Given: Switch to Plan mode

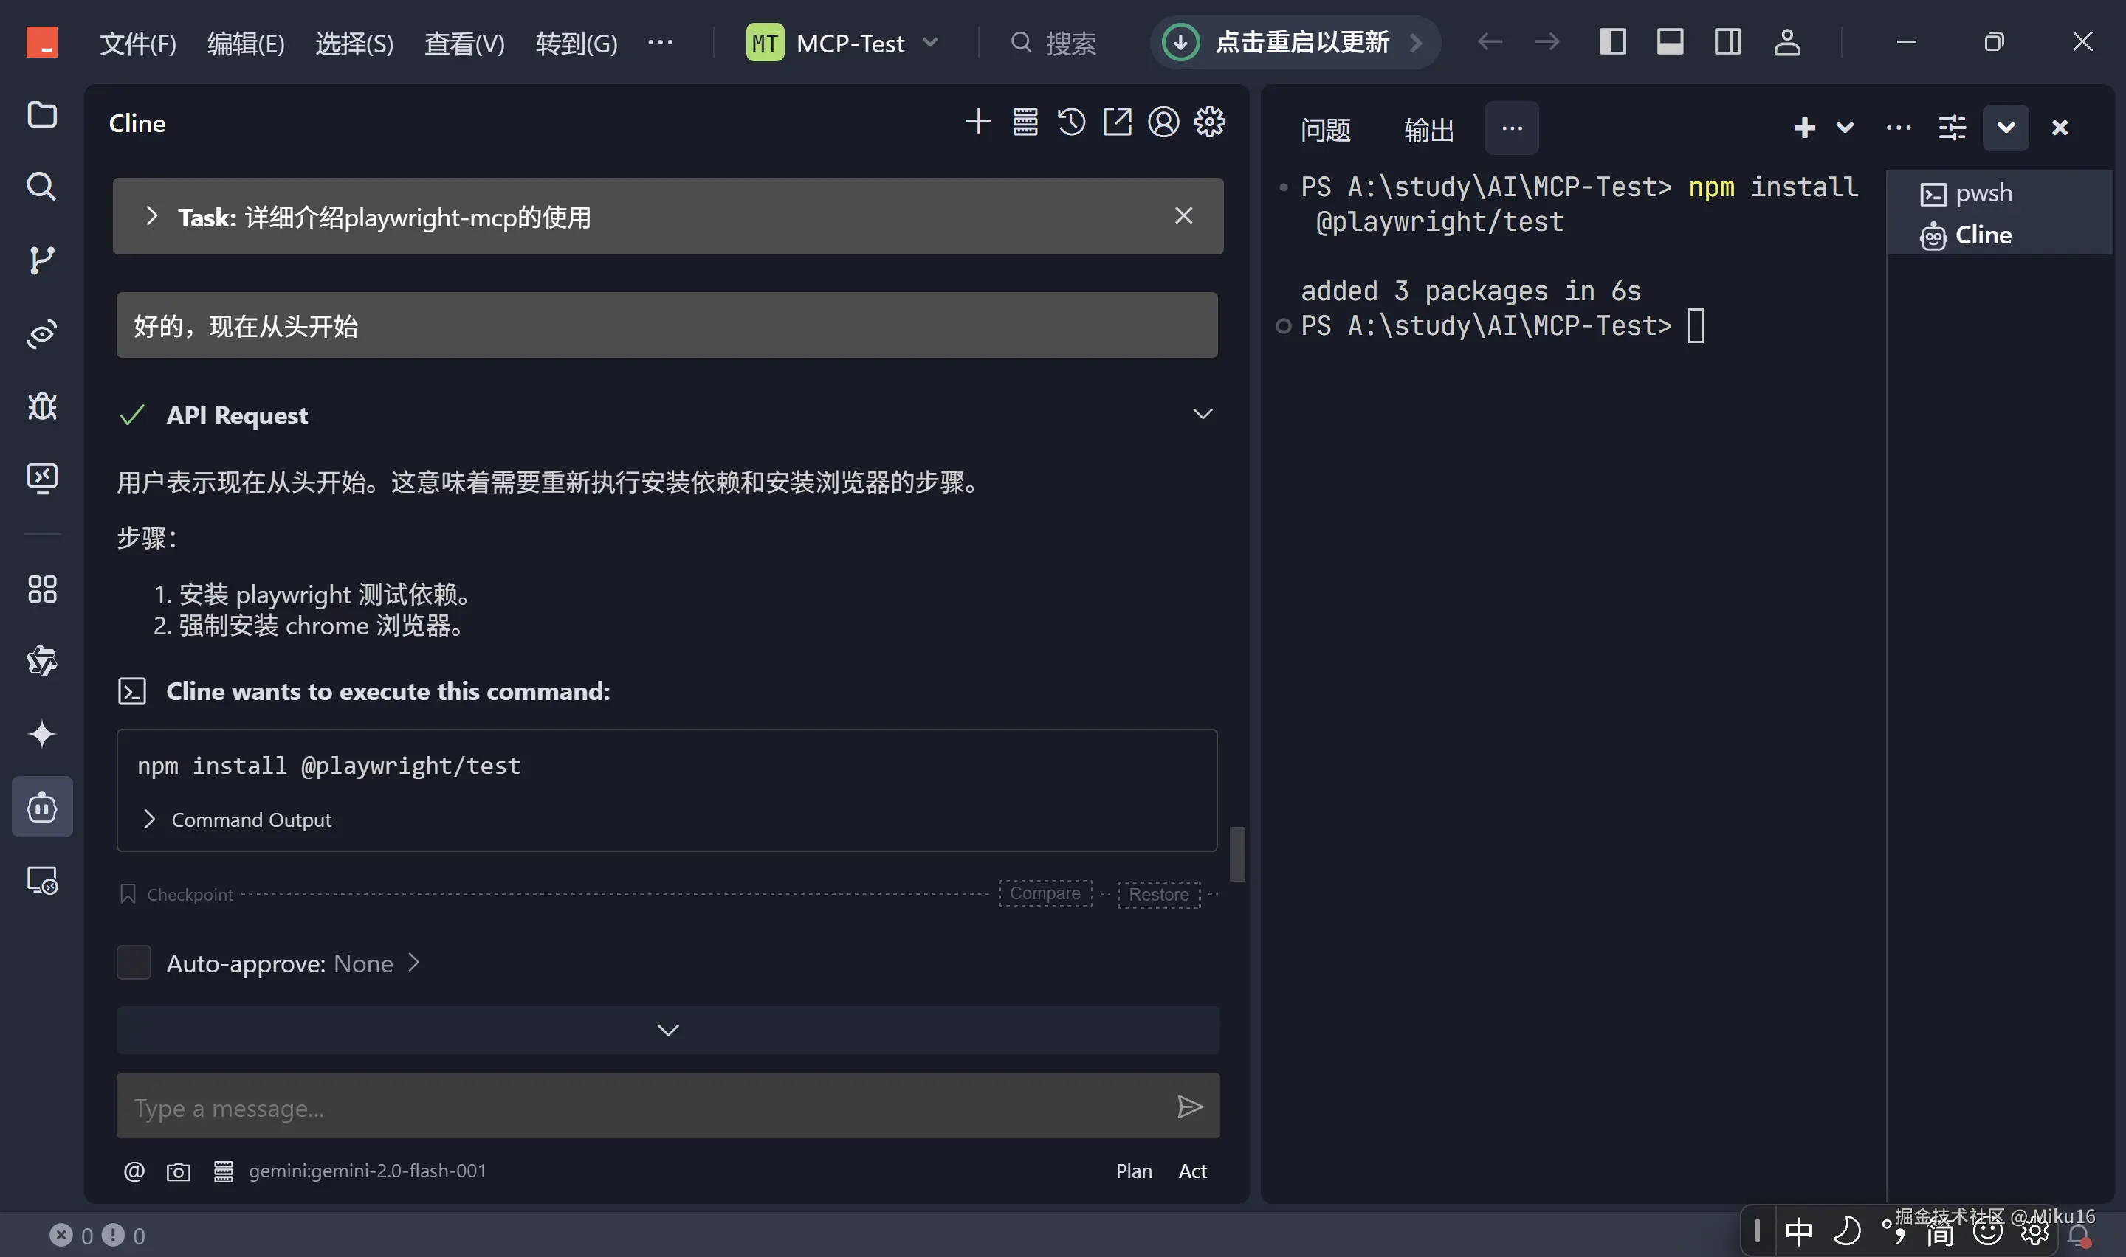Looking at the screenshot, I should [x=1133, y=1171].
